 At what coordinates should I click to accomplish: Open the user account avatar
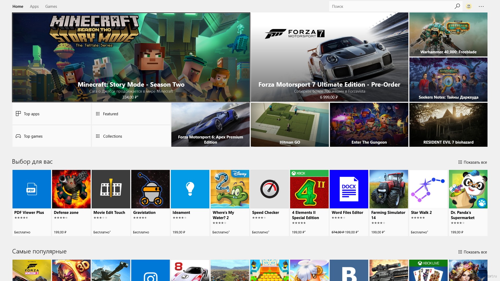pyautogui.click(x=469, y=6)
